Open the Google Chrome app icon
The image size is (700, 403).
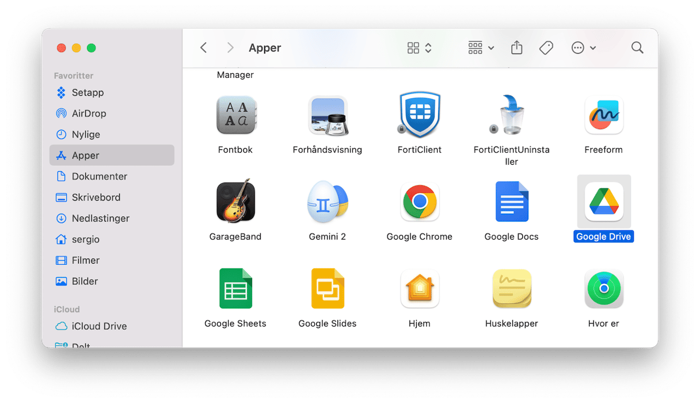pos(419,202)
